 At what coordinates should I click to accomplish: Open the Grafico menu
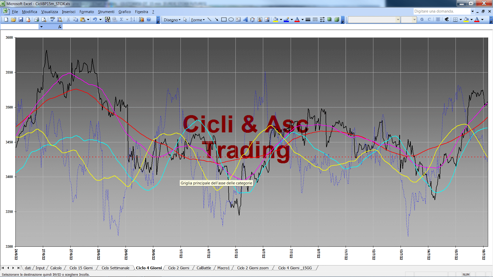point(125,12)
